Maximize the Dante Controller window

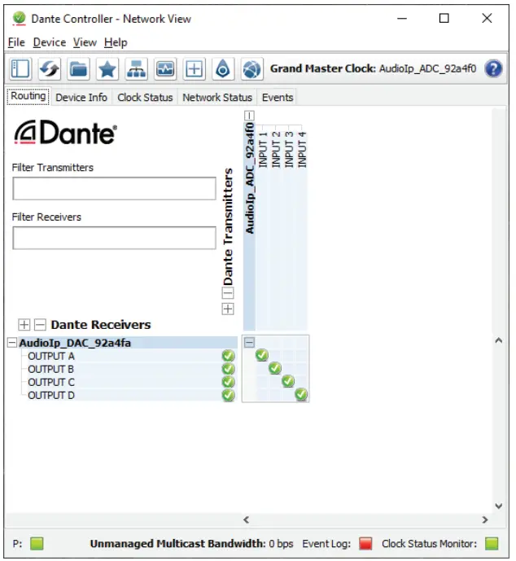click(444, 18)
